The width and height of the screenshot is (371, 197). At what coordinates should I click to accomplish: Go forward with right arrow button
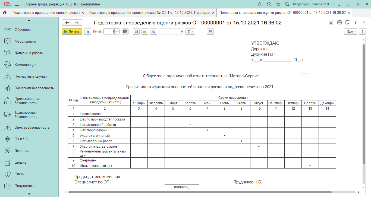click(x=77, y=23)
